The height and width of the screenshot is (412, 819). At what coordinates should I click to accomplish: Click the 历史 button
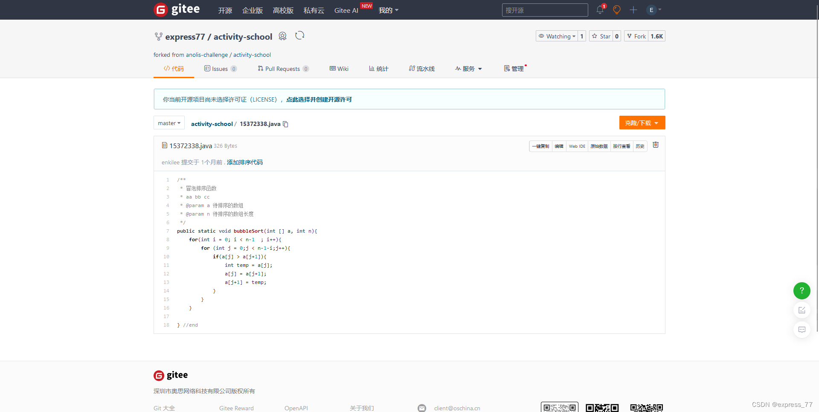(640, 146)
